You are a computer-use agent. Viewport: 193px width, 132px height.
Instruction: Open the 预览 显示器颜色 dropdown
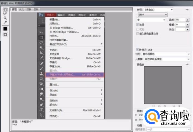pyautogui.click(x=166, y=54)
